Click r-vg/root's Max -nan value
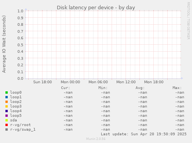The height and width of the screenshot is (143, 192). coord(180,125)
